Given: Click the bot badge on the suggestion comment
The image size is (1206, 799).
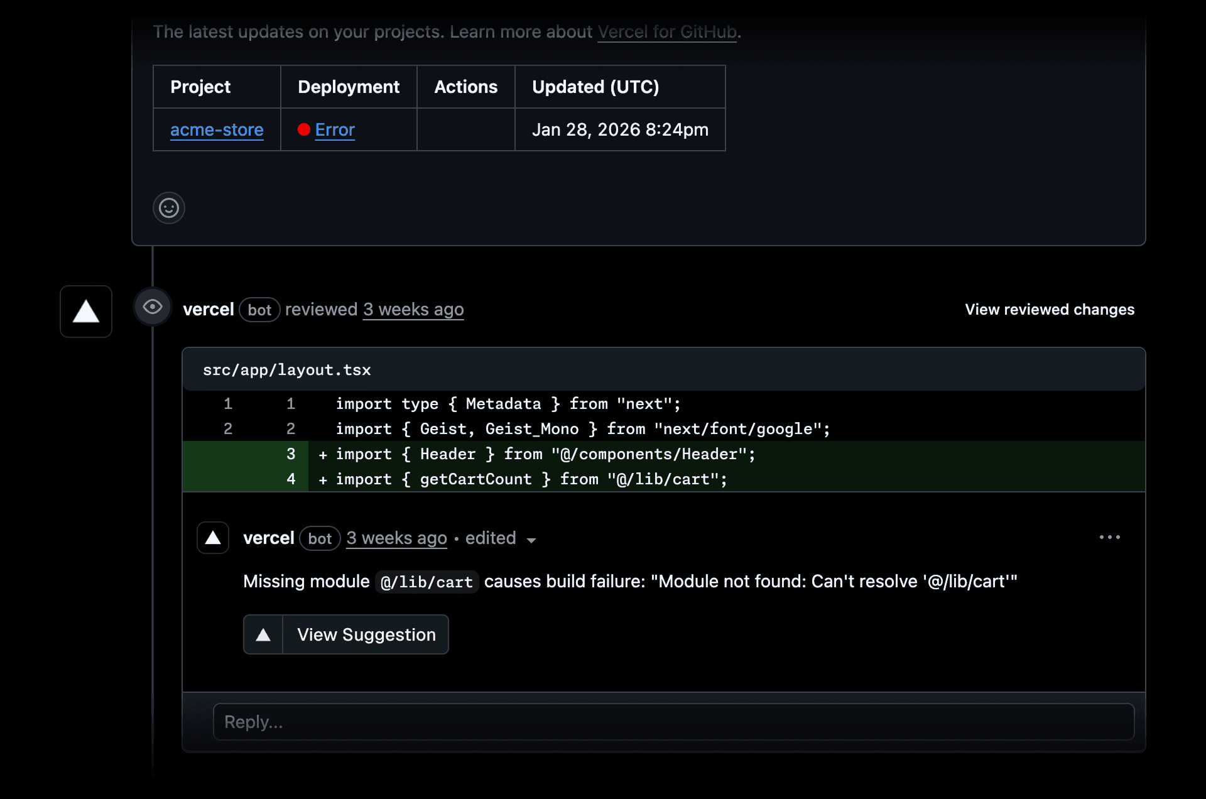Looking at the screenshot, I should coord(320,538).
